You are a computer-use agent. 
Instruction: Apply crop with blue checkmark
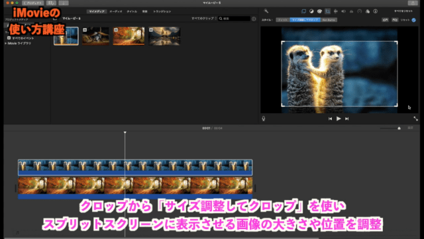(413, 20)
